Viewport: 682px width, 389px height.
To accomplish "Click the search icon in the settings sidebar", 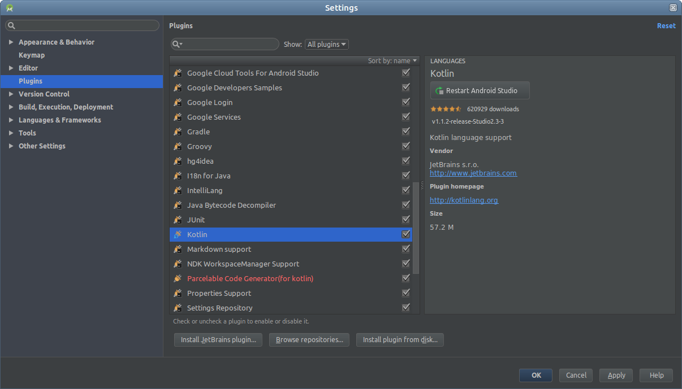I will [10, 25].
